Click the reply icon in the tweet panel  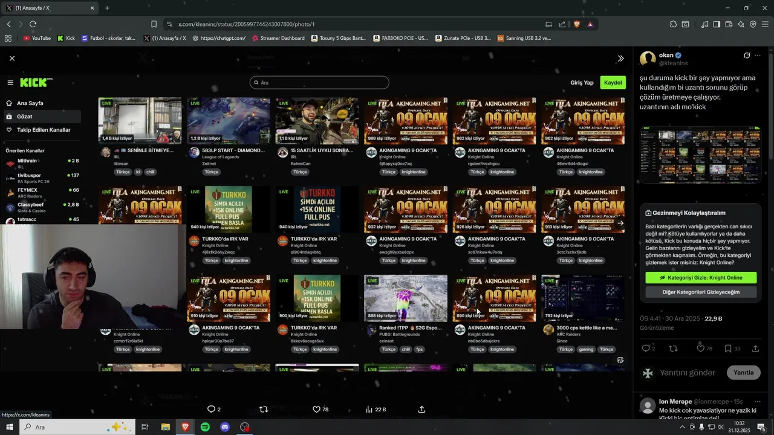click(646, 349)
